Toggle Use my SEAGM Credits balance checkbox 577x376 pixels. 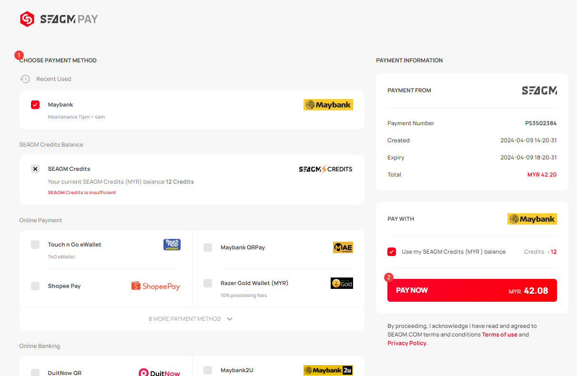tap(392, 252)
